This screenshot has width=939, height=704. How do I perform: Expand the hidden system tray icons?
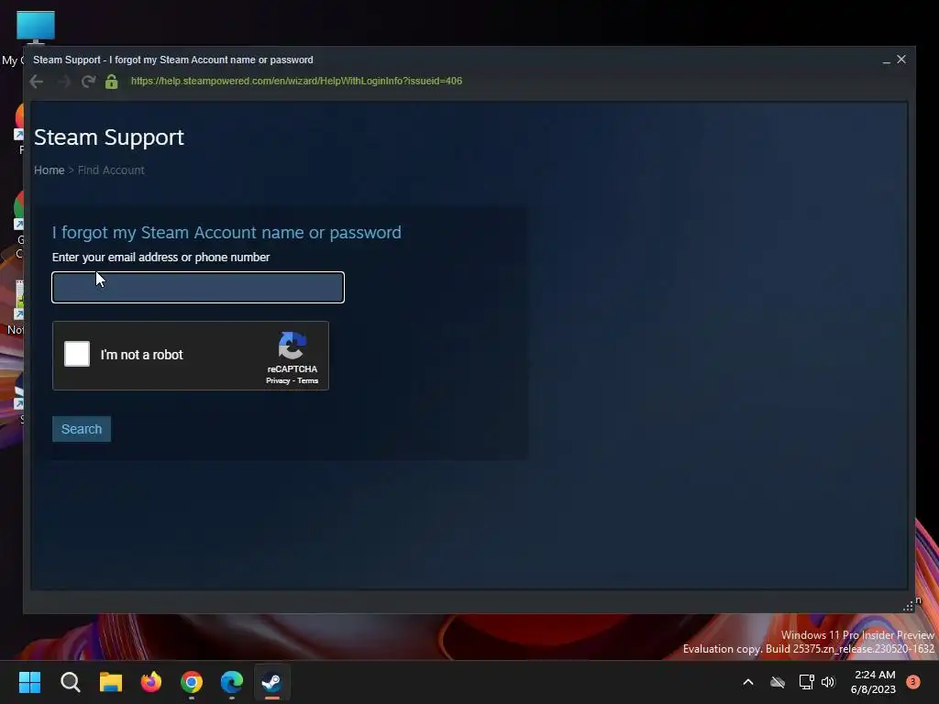click(x=748, y=682)
